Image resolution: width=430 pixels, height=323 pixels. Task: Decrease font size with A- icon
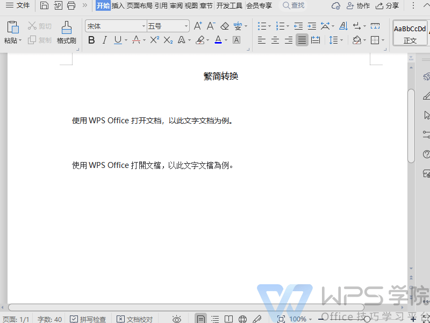(x=211, y=26)
